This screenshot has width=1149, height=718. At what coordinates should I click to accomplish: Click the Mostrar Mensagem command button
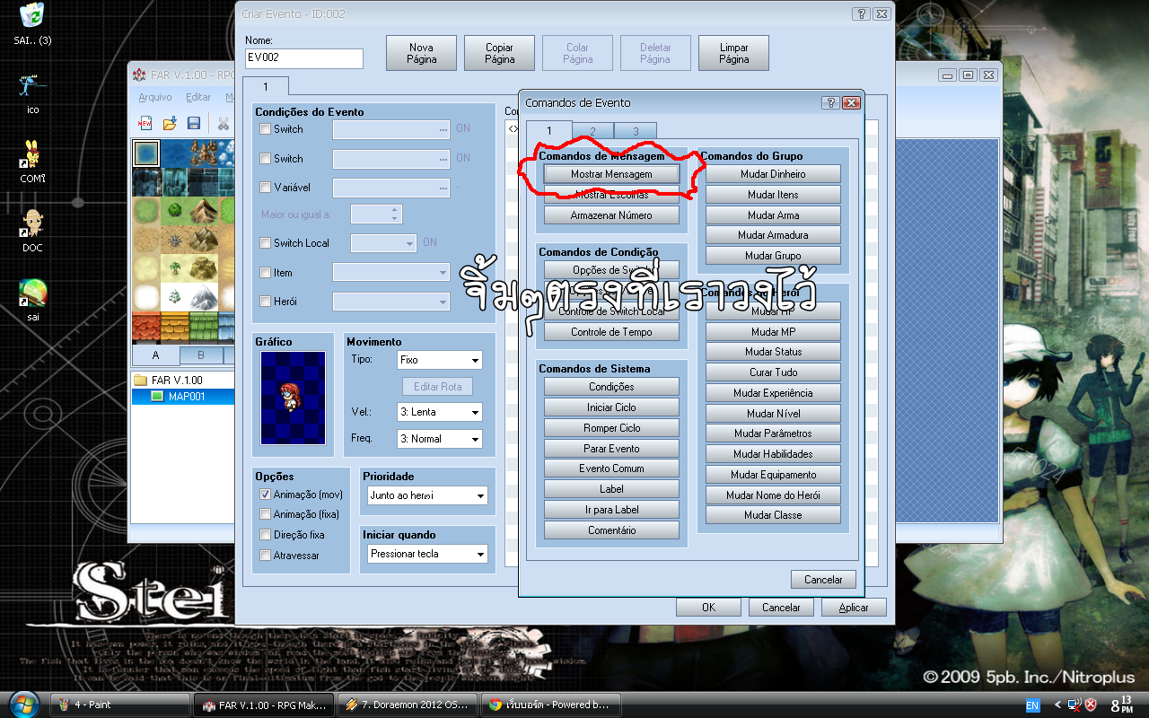(x=611, y=174)
